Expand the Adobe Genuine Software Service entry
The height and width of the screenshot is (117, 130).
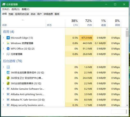pos(3,89)
